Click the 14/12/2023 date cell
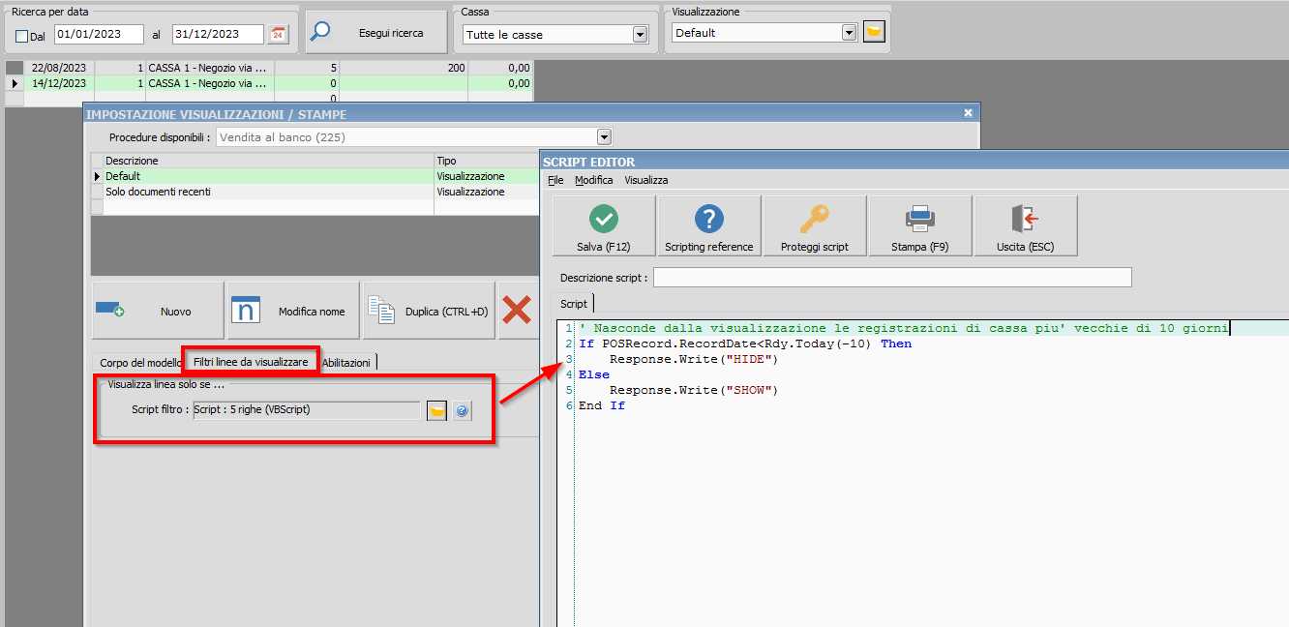1289x627 pixels. 59,83
